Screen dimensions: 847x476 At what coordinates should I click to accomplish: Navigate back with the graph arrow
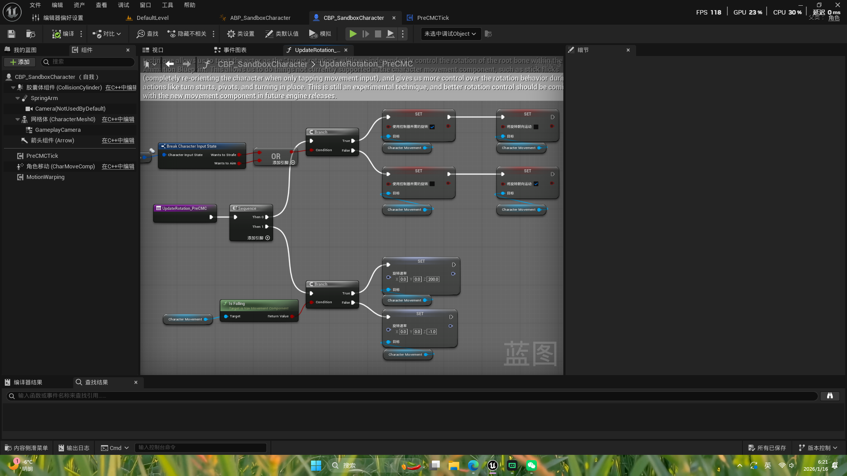coord(169,64)
